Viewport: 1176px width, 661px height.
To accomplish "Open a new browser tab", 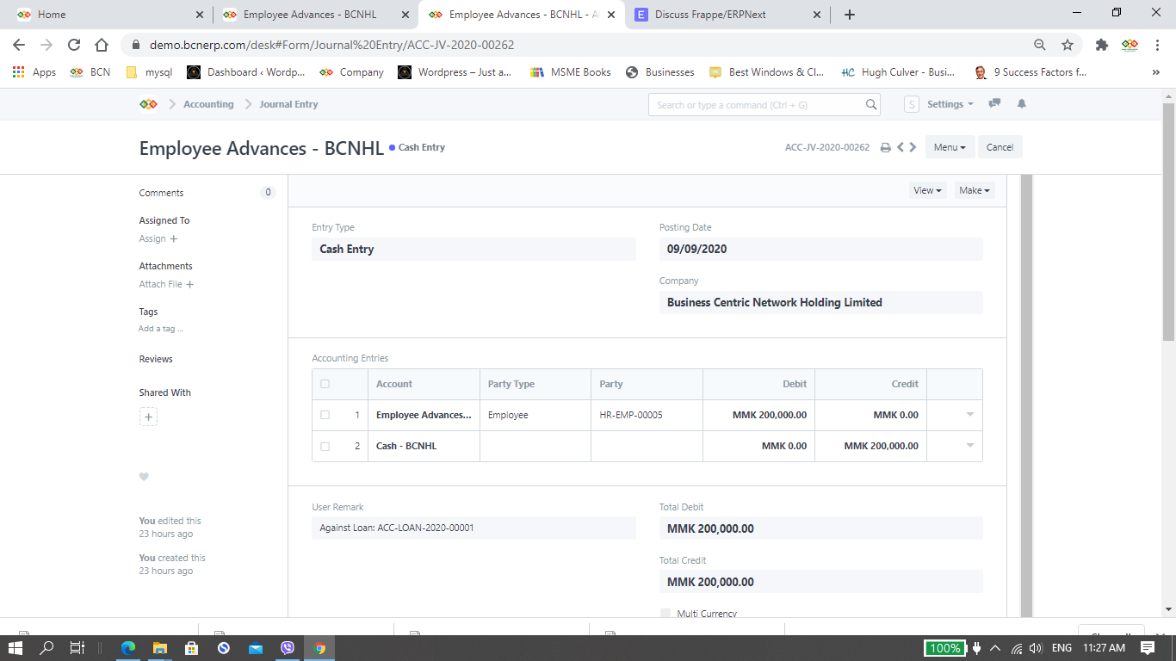I will (850, 15).
